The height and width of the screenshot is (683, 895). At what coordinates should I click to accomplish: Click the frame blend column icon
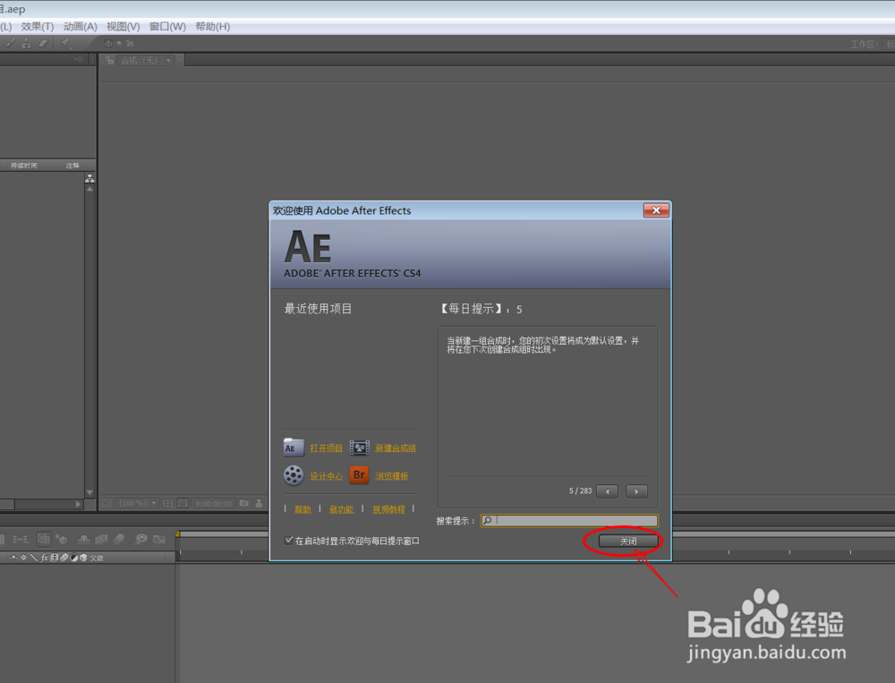(x=55, y=558)
